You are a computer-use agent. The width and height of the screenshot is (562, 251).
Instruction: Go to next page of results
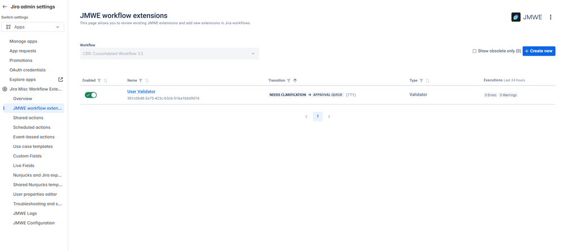(329, 116)
